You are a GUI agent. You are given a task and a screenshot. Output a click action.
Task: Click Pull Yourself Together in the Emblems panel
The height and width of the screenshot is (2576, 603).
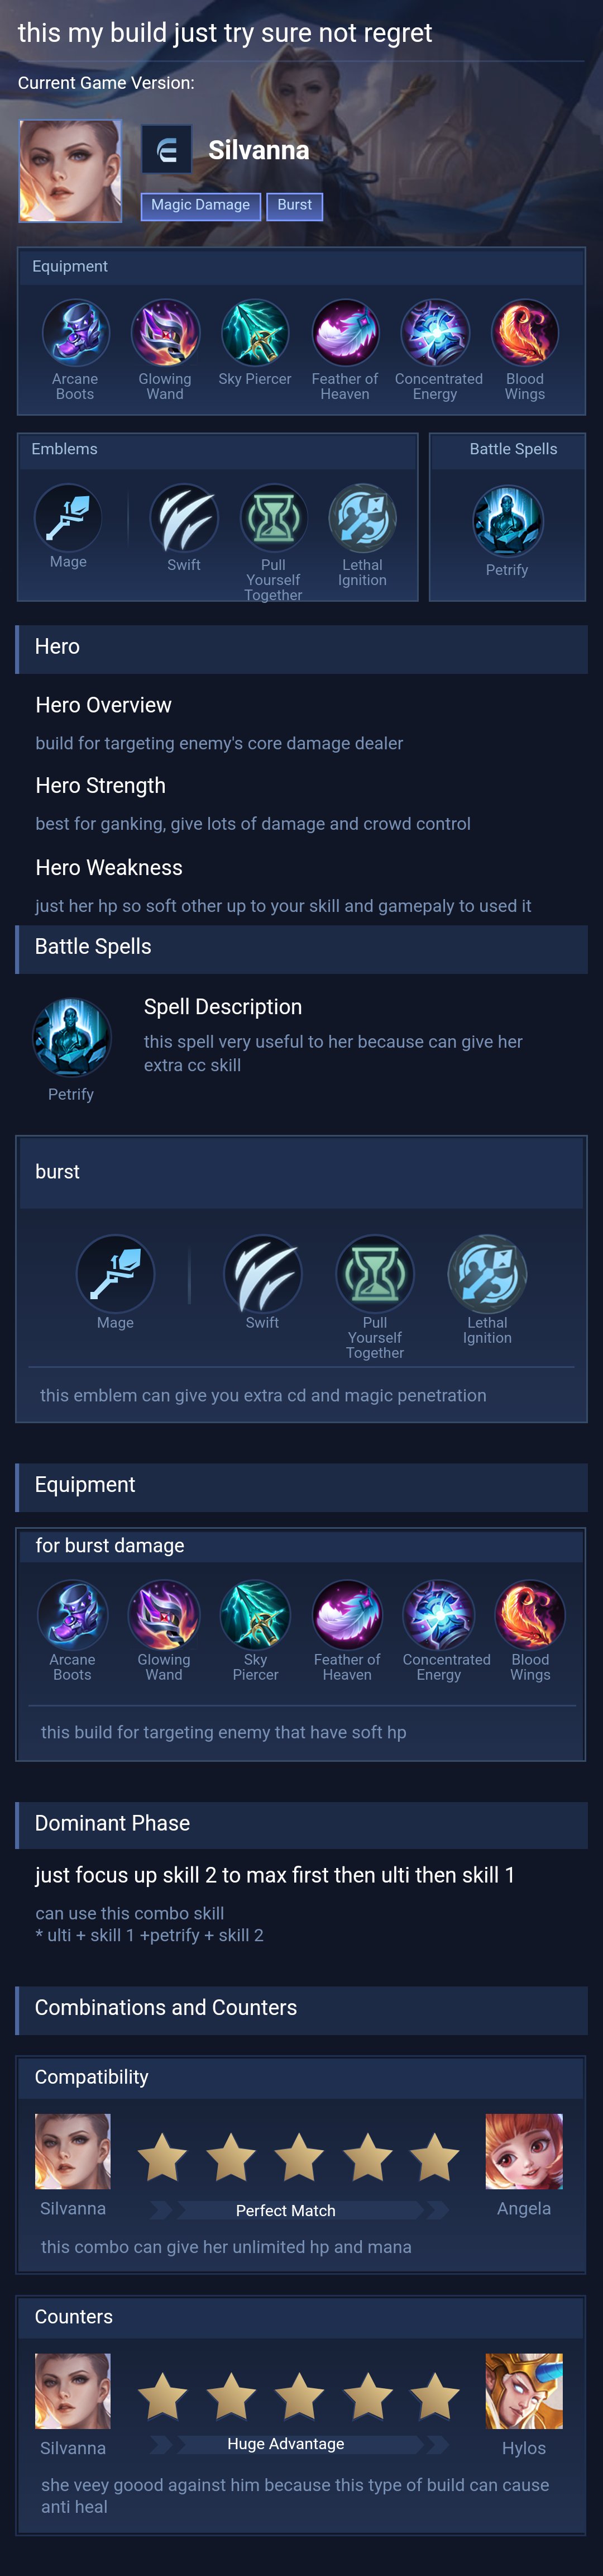pos(273,519)
